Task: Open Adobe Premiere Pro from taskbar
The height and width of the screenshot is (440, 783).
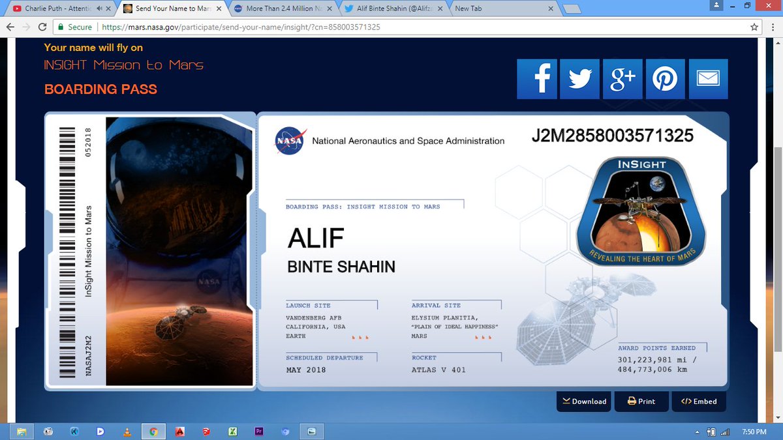Action: [x=258, y=431]
